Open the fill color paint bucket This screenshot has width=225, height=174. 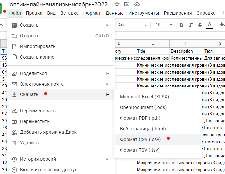point(222,25)
